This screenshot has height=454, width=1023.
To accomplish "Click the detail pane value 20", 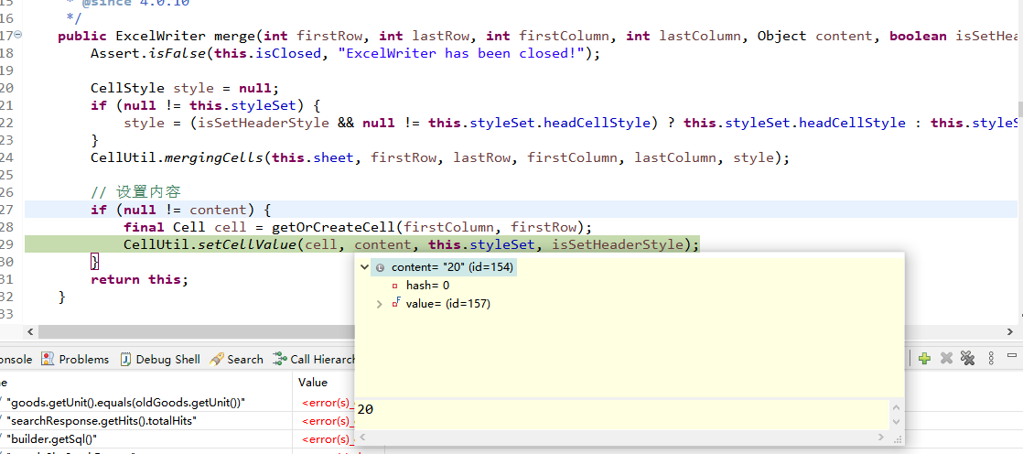I will pyautogui.click(x=365, y=410).
